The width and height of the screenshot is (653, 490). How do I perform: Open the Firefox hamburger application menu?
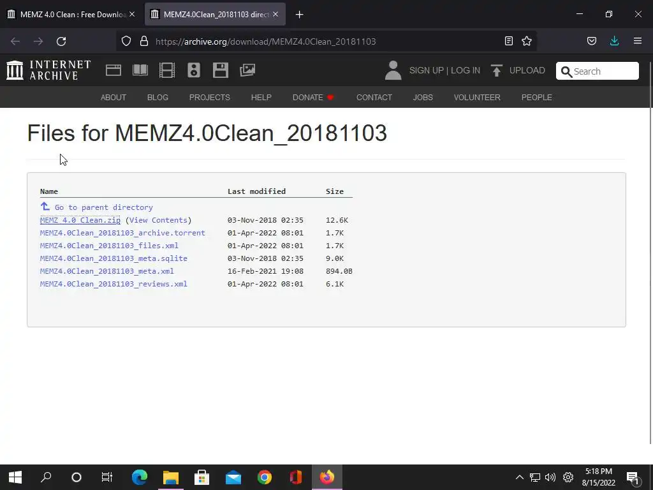(638, 41)
